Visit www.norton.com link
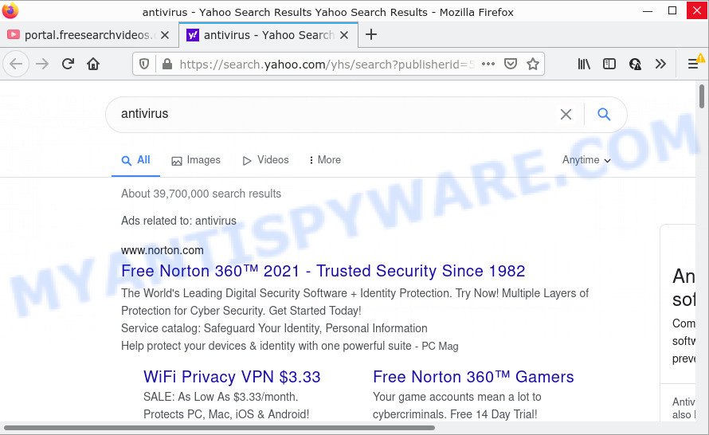The width and height of the screenshot is (709, 435). pos(163,250)
